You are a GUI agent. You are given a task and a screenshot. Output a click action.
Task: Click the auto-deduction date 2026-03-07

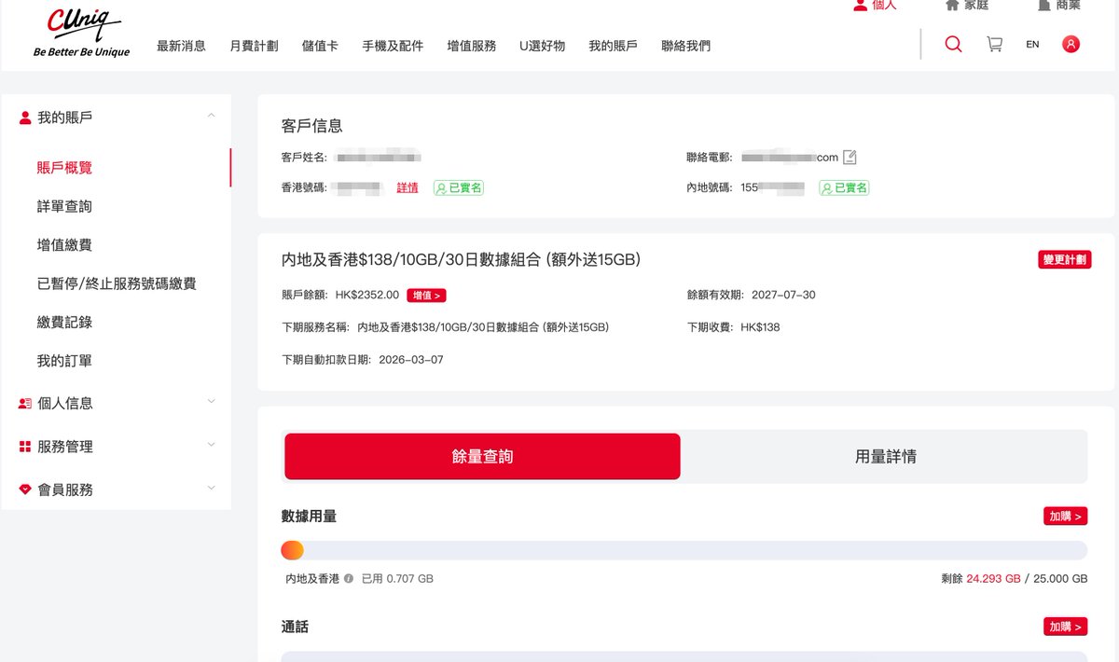point(411,359)
